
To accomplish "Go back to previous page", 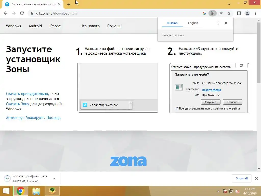I will coord(6,13).
